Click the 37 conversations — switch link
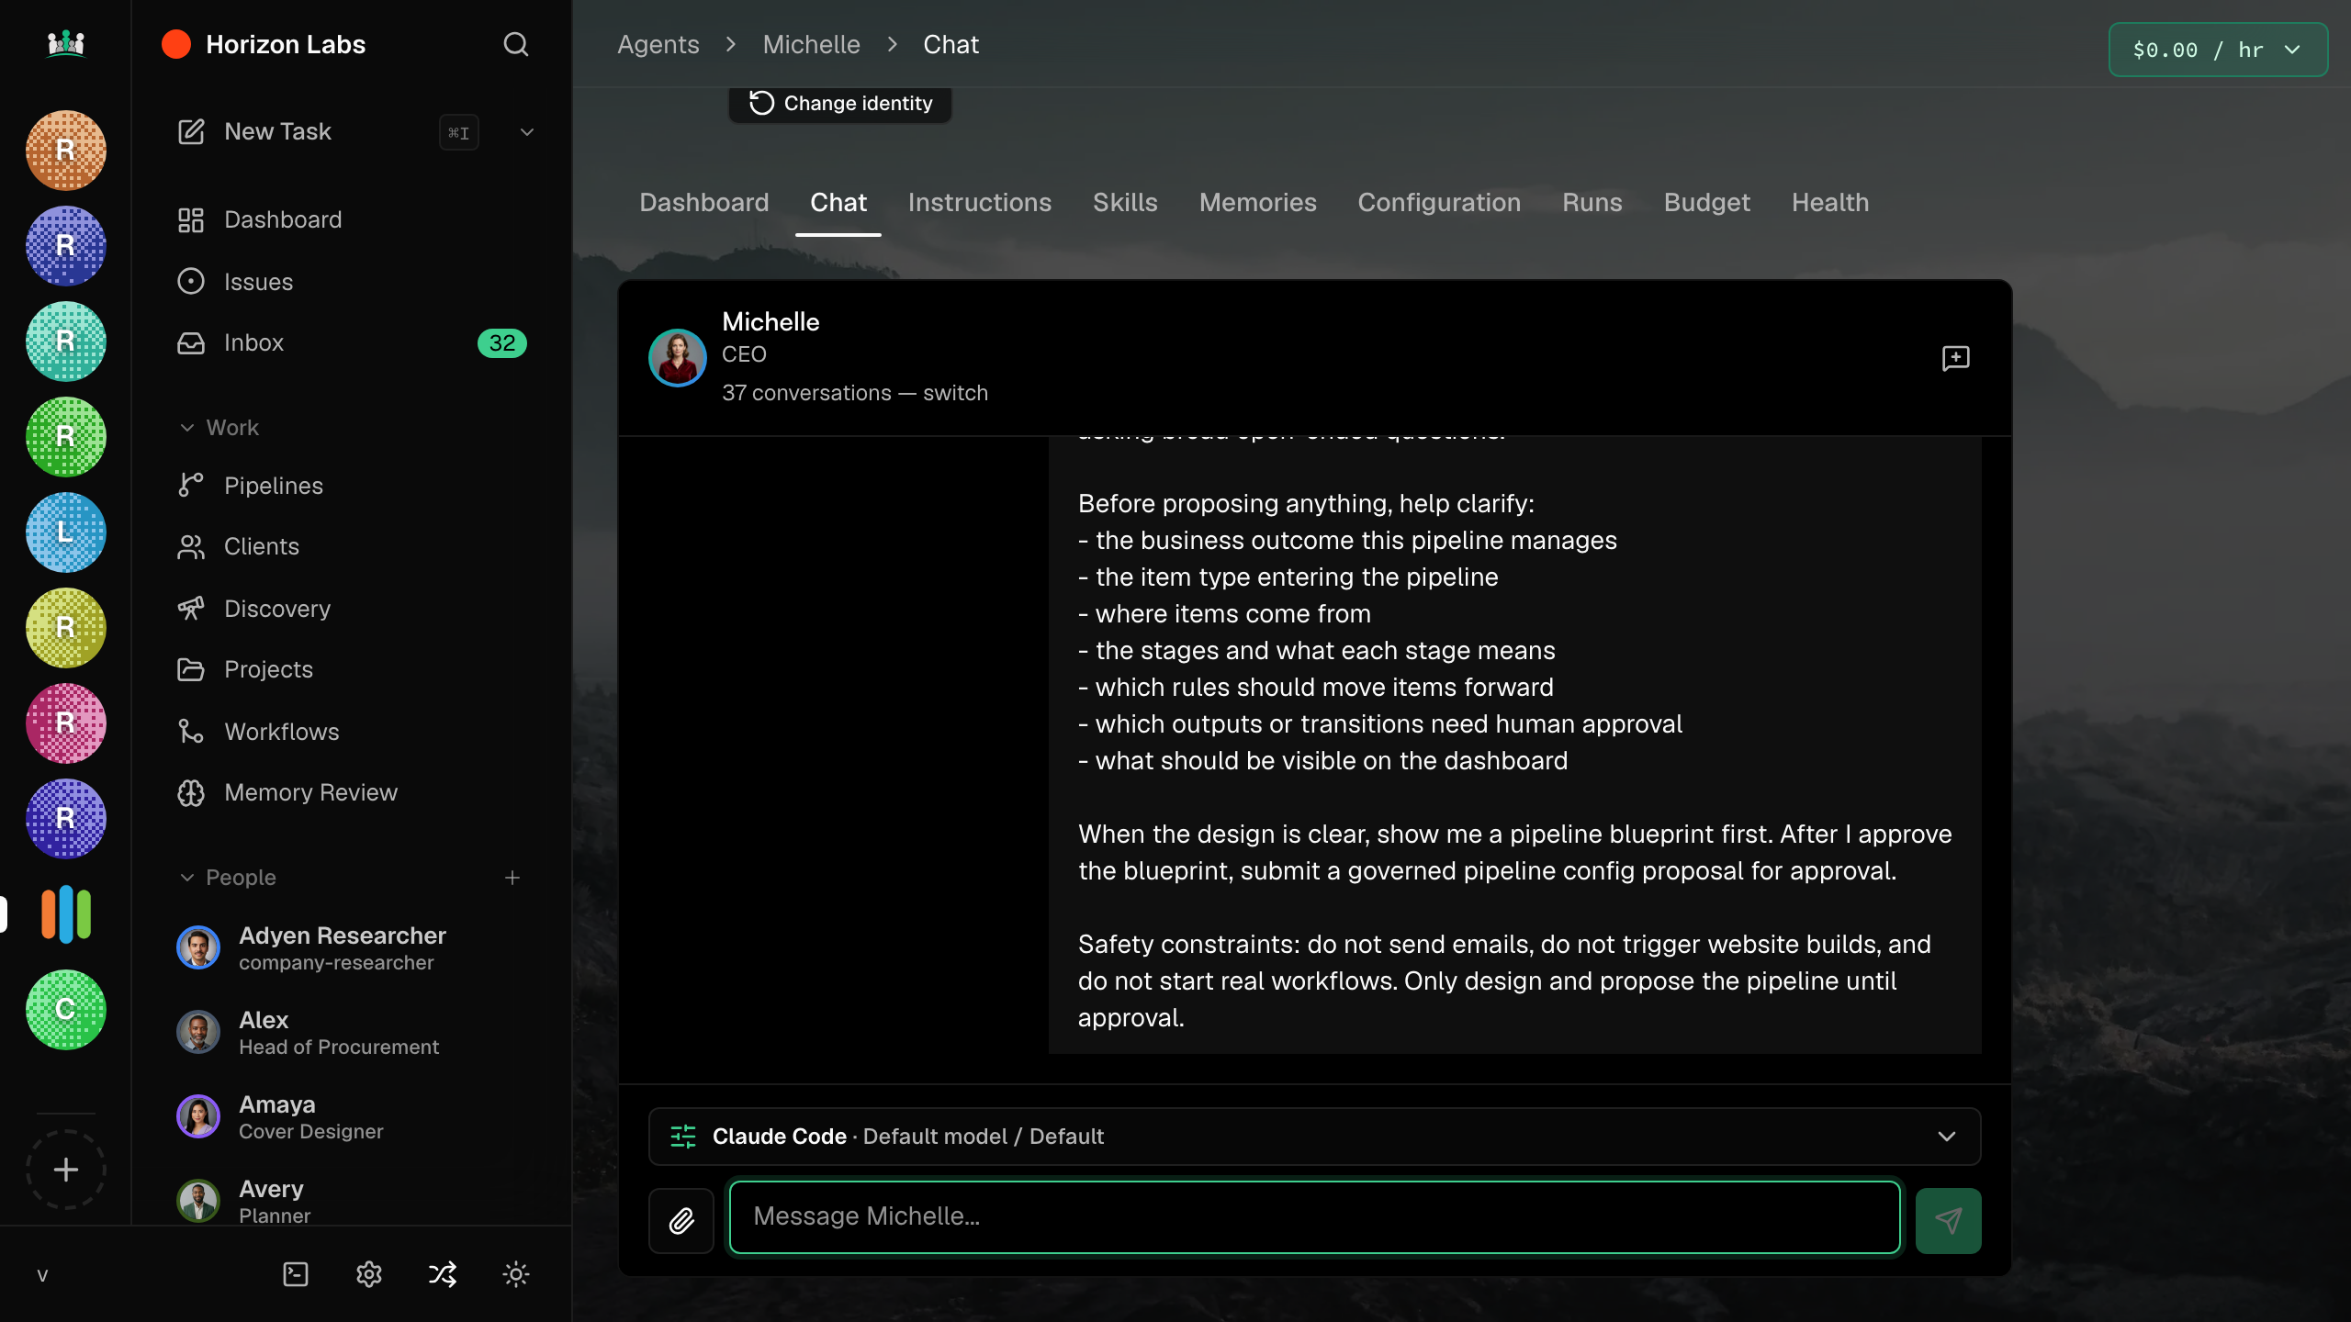The width and height of the screenshot is (2351, 1322). [x=855, y=393]
